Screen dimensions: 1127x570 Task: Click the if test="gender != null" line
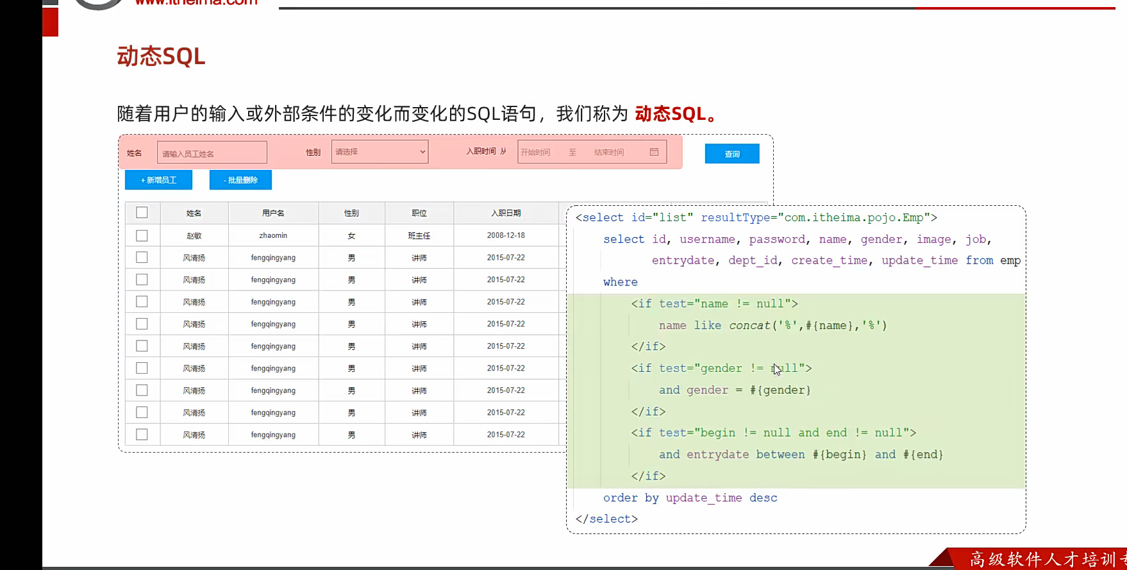(721, 368)
